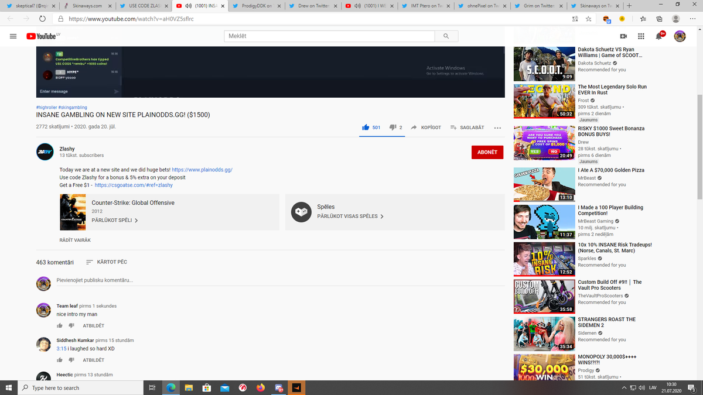703x395 pixels.
Task: Open the browser profile icon
Action: pyautogui.click(x=676, y=19)
